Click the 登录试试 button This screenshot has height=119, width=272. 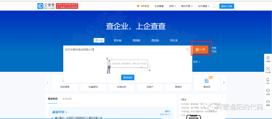coord(128,78)
